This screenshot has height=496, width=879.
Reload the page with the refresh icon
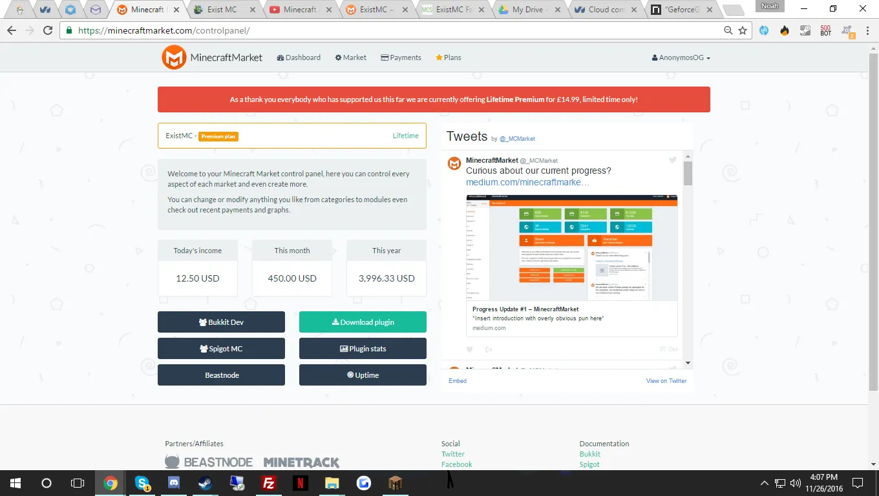48,30
